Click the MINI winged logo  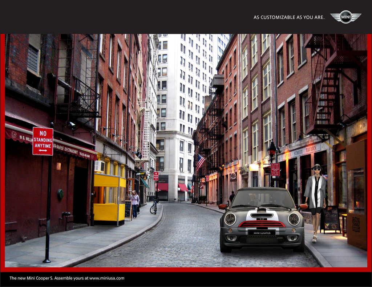[x=345, y=17]
